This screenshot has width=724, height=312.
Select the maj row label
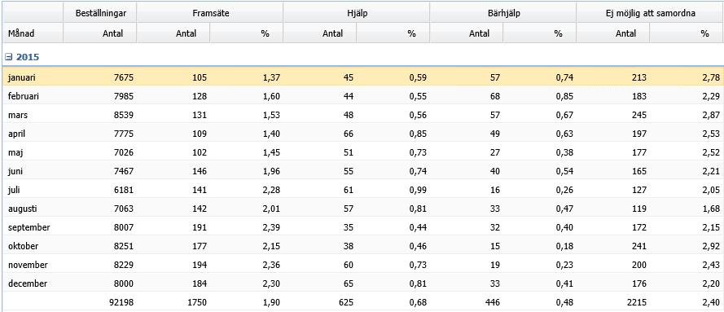point(15,153)
